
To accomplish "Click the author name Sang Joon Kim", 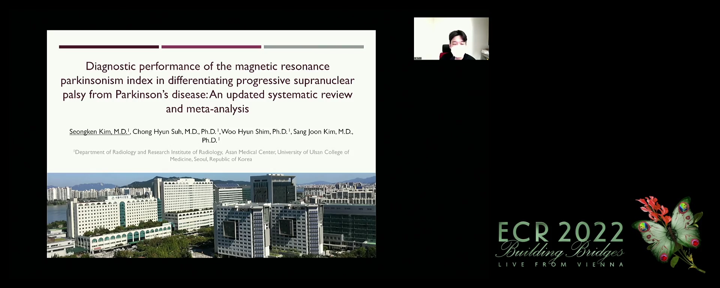I will point(315,132).
